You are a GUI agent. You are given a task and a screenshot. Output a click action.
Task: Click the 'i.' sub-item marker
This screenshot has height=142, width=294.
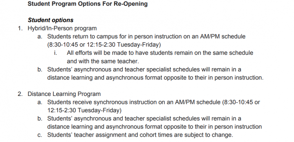[55, 53]
